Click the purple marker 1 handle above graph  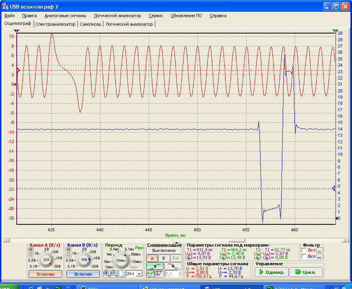click(x=17, y=31)
